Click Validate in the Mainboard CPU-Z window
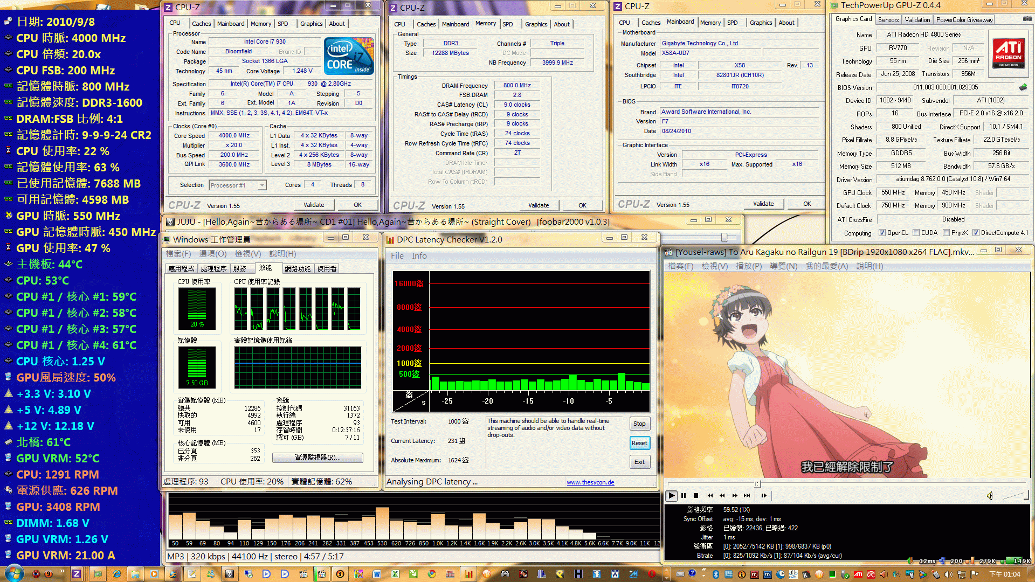The image size is (1035, 582). tap(763, 204)
